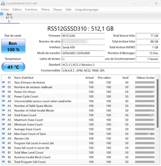Open the Disque menu

pos(57,9)
